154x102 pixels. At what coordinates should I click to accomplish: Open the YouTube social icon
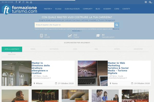31,2
